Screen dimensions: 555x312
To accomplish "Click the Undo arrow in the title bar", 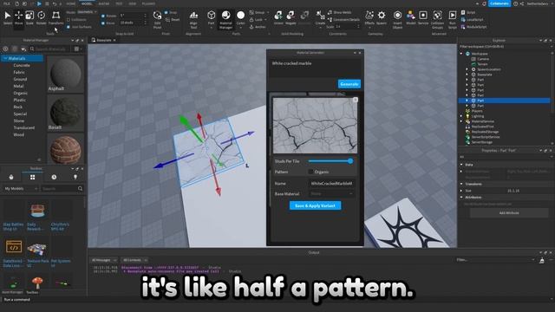I will (x=54, y=3).
